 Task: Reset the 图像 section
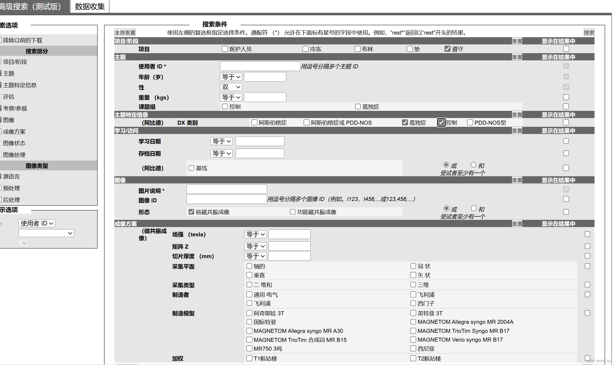(x=517, y=180)
